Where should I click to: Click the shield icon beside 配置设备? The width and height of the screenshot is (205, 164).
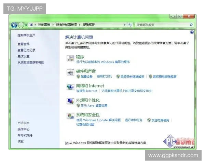click(x=78, y=77)
